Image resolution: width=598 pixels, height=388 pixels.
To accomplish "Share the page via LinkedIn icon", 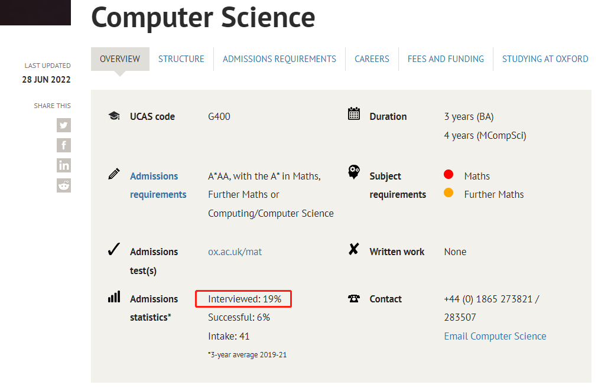I will pyautogui.click(x=64, y=165).
